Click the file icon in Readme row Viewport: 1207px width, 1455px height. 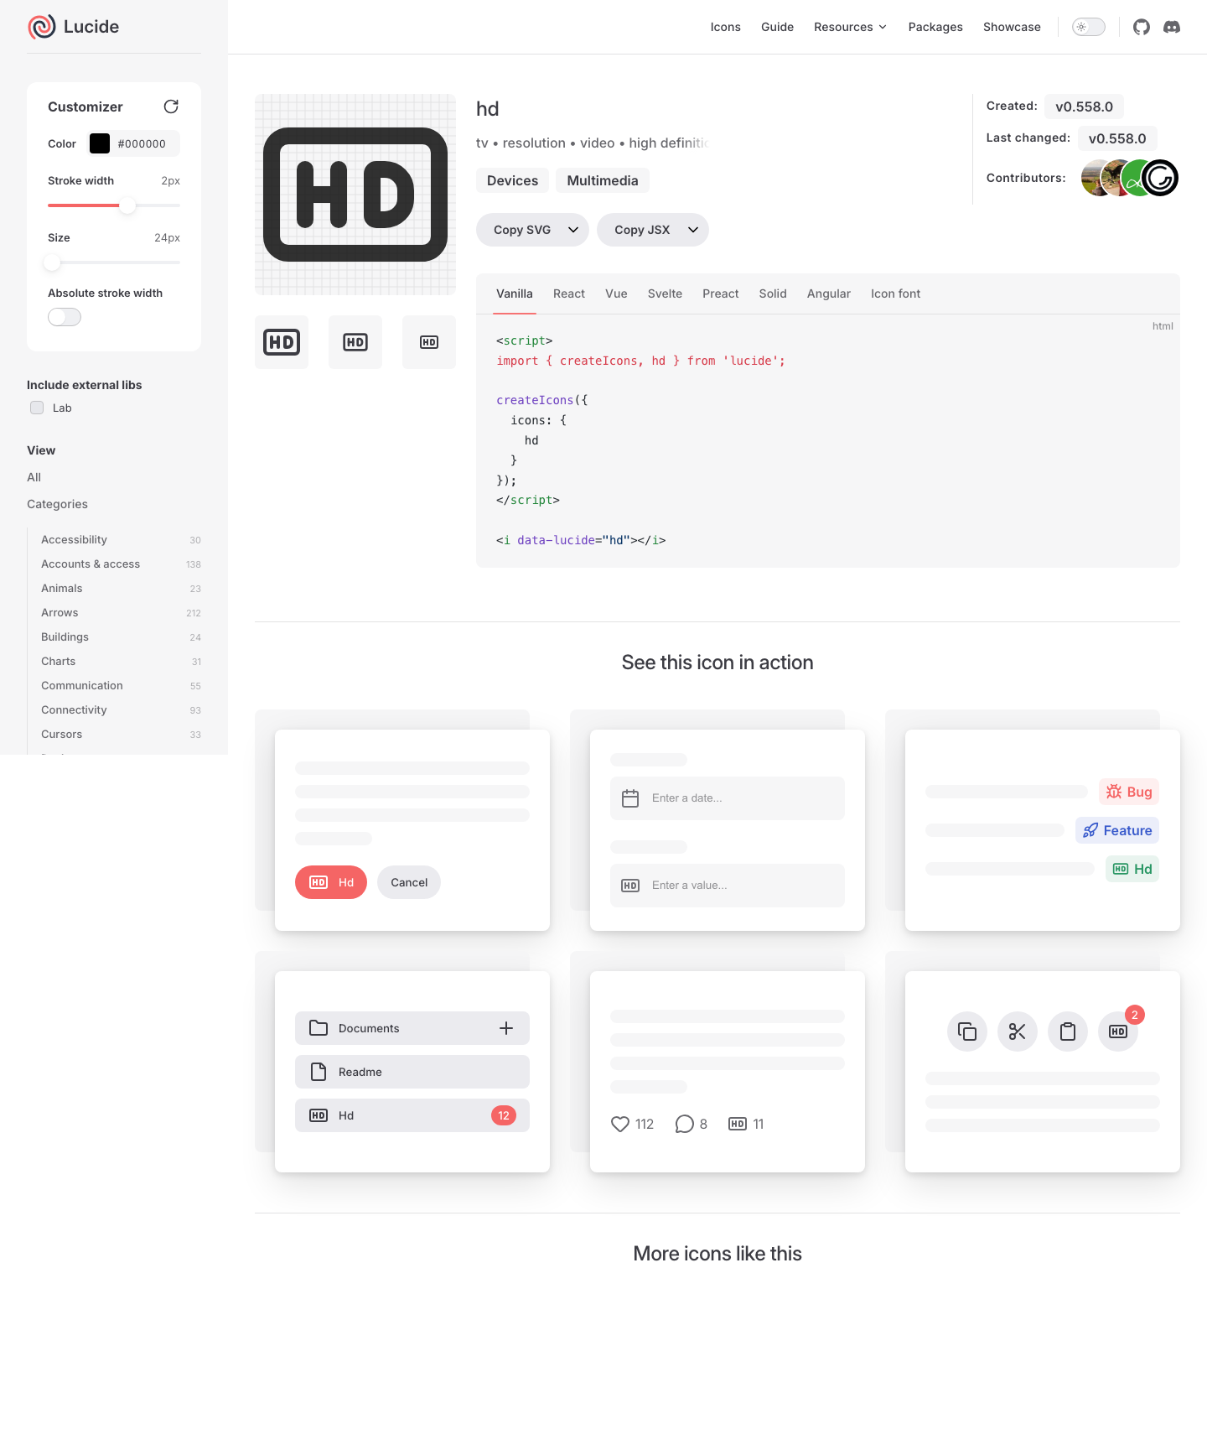(x=319, y=1072)
